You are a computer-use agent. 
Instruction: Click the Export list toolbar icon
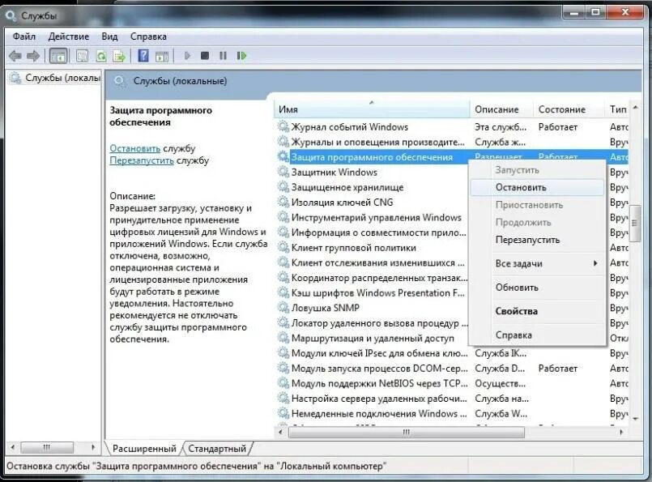point(119,56)
